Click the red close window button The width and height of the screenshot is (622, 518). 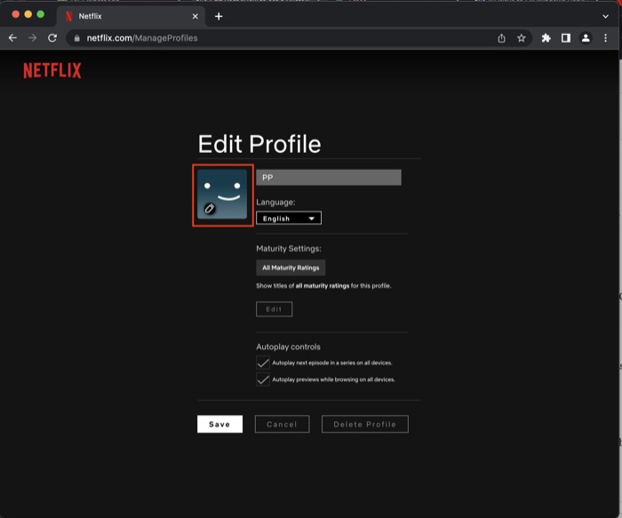point(16,14)
